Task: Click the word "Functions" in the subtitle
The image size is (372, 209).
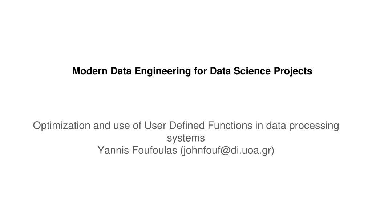Action: click(x=230, y=126)
